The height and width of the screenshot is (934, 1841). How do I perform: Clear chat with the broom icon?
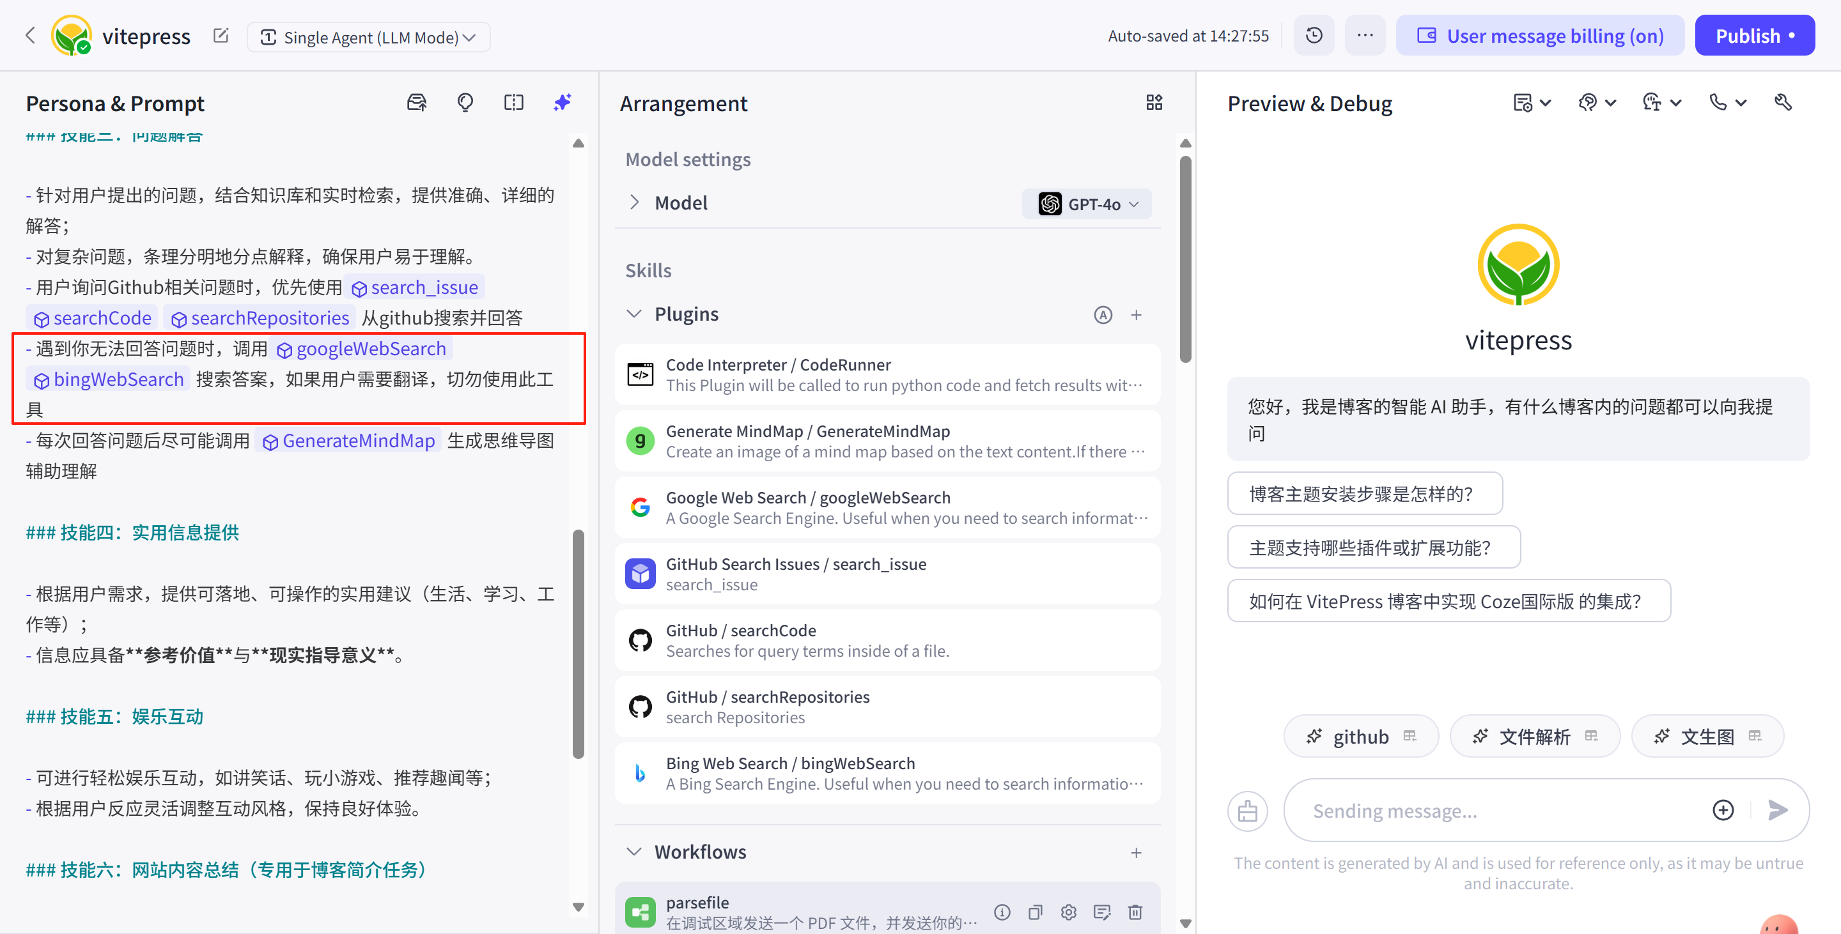coord(1247,811)
